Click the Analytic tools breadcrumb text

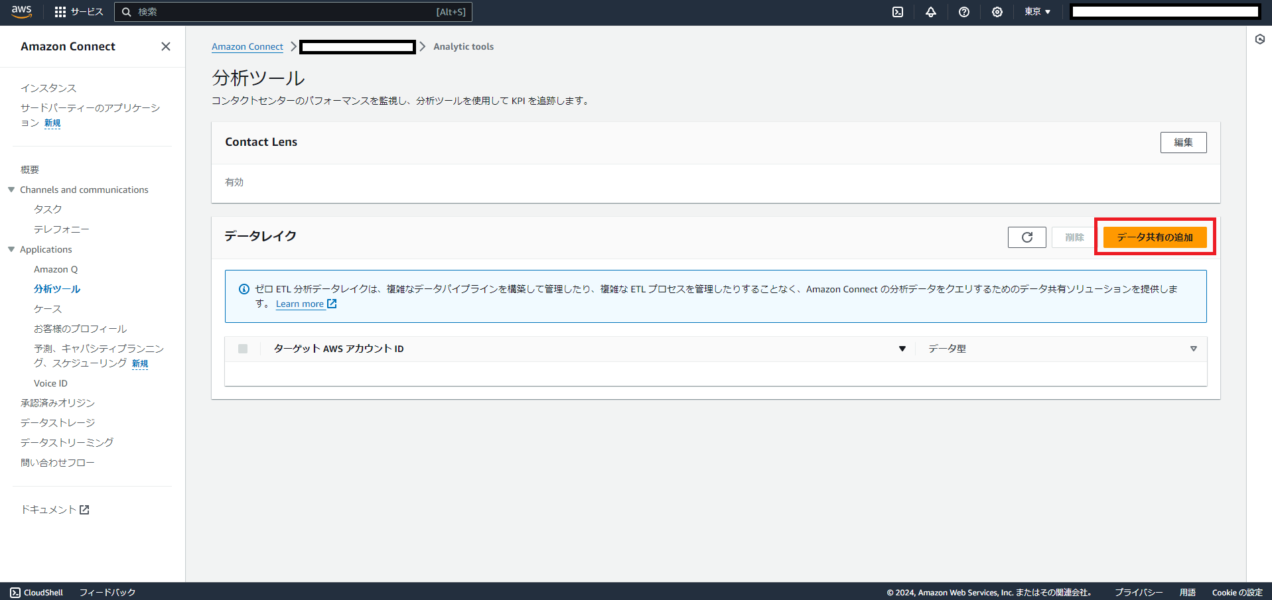[463, 46]
